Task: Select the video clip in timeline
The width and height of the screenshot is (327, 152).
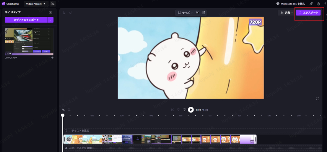Action: tap(160, 139)
